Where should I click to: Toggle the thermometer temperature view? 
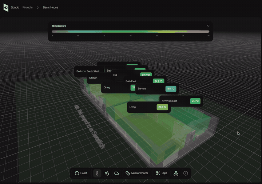point(97,173)
